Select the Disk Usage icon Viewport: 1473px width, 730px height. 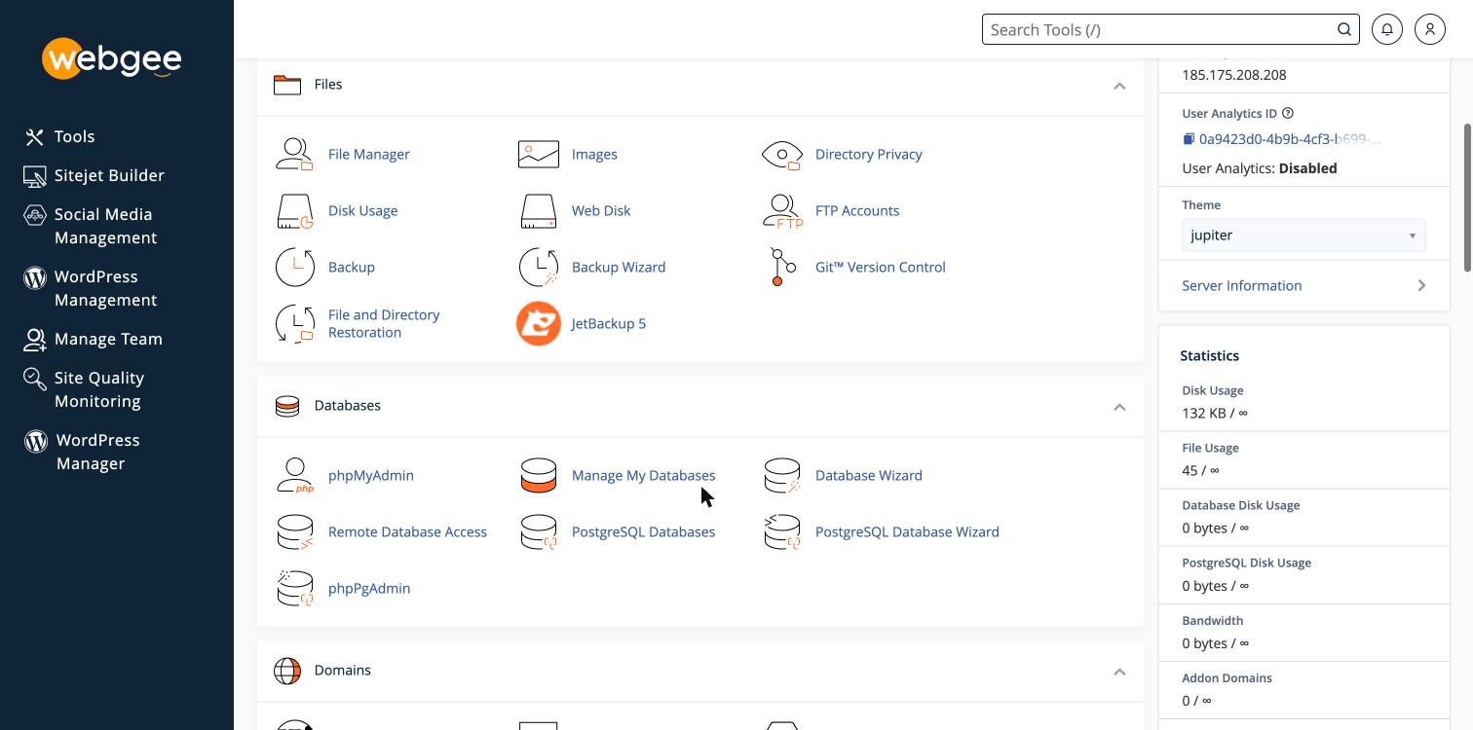coord(294,210)
